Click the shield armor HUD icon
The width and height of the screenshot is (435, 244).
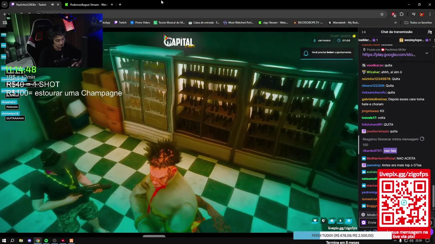click(x=324, y=221)
